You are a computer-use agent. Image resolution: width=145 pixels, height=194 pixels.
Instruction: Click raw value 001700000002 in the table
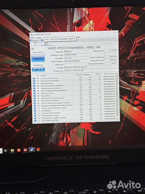pyautogui.click(x=109, y=82)
